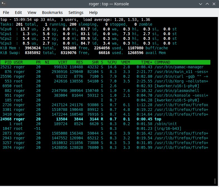Click the KiB Swap summary line
Image resolution: width=219 pixels, height=187 pixels.
point(84,52)
